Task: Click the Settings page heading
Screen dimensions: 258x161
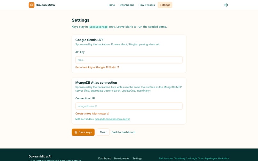Action: pyautogui.click(x=81, y=20)
